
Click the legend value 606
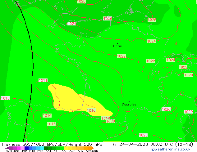click(95, 151)
